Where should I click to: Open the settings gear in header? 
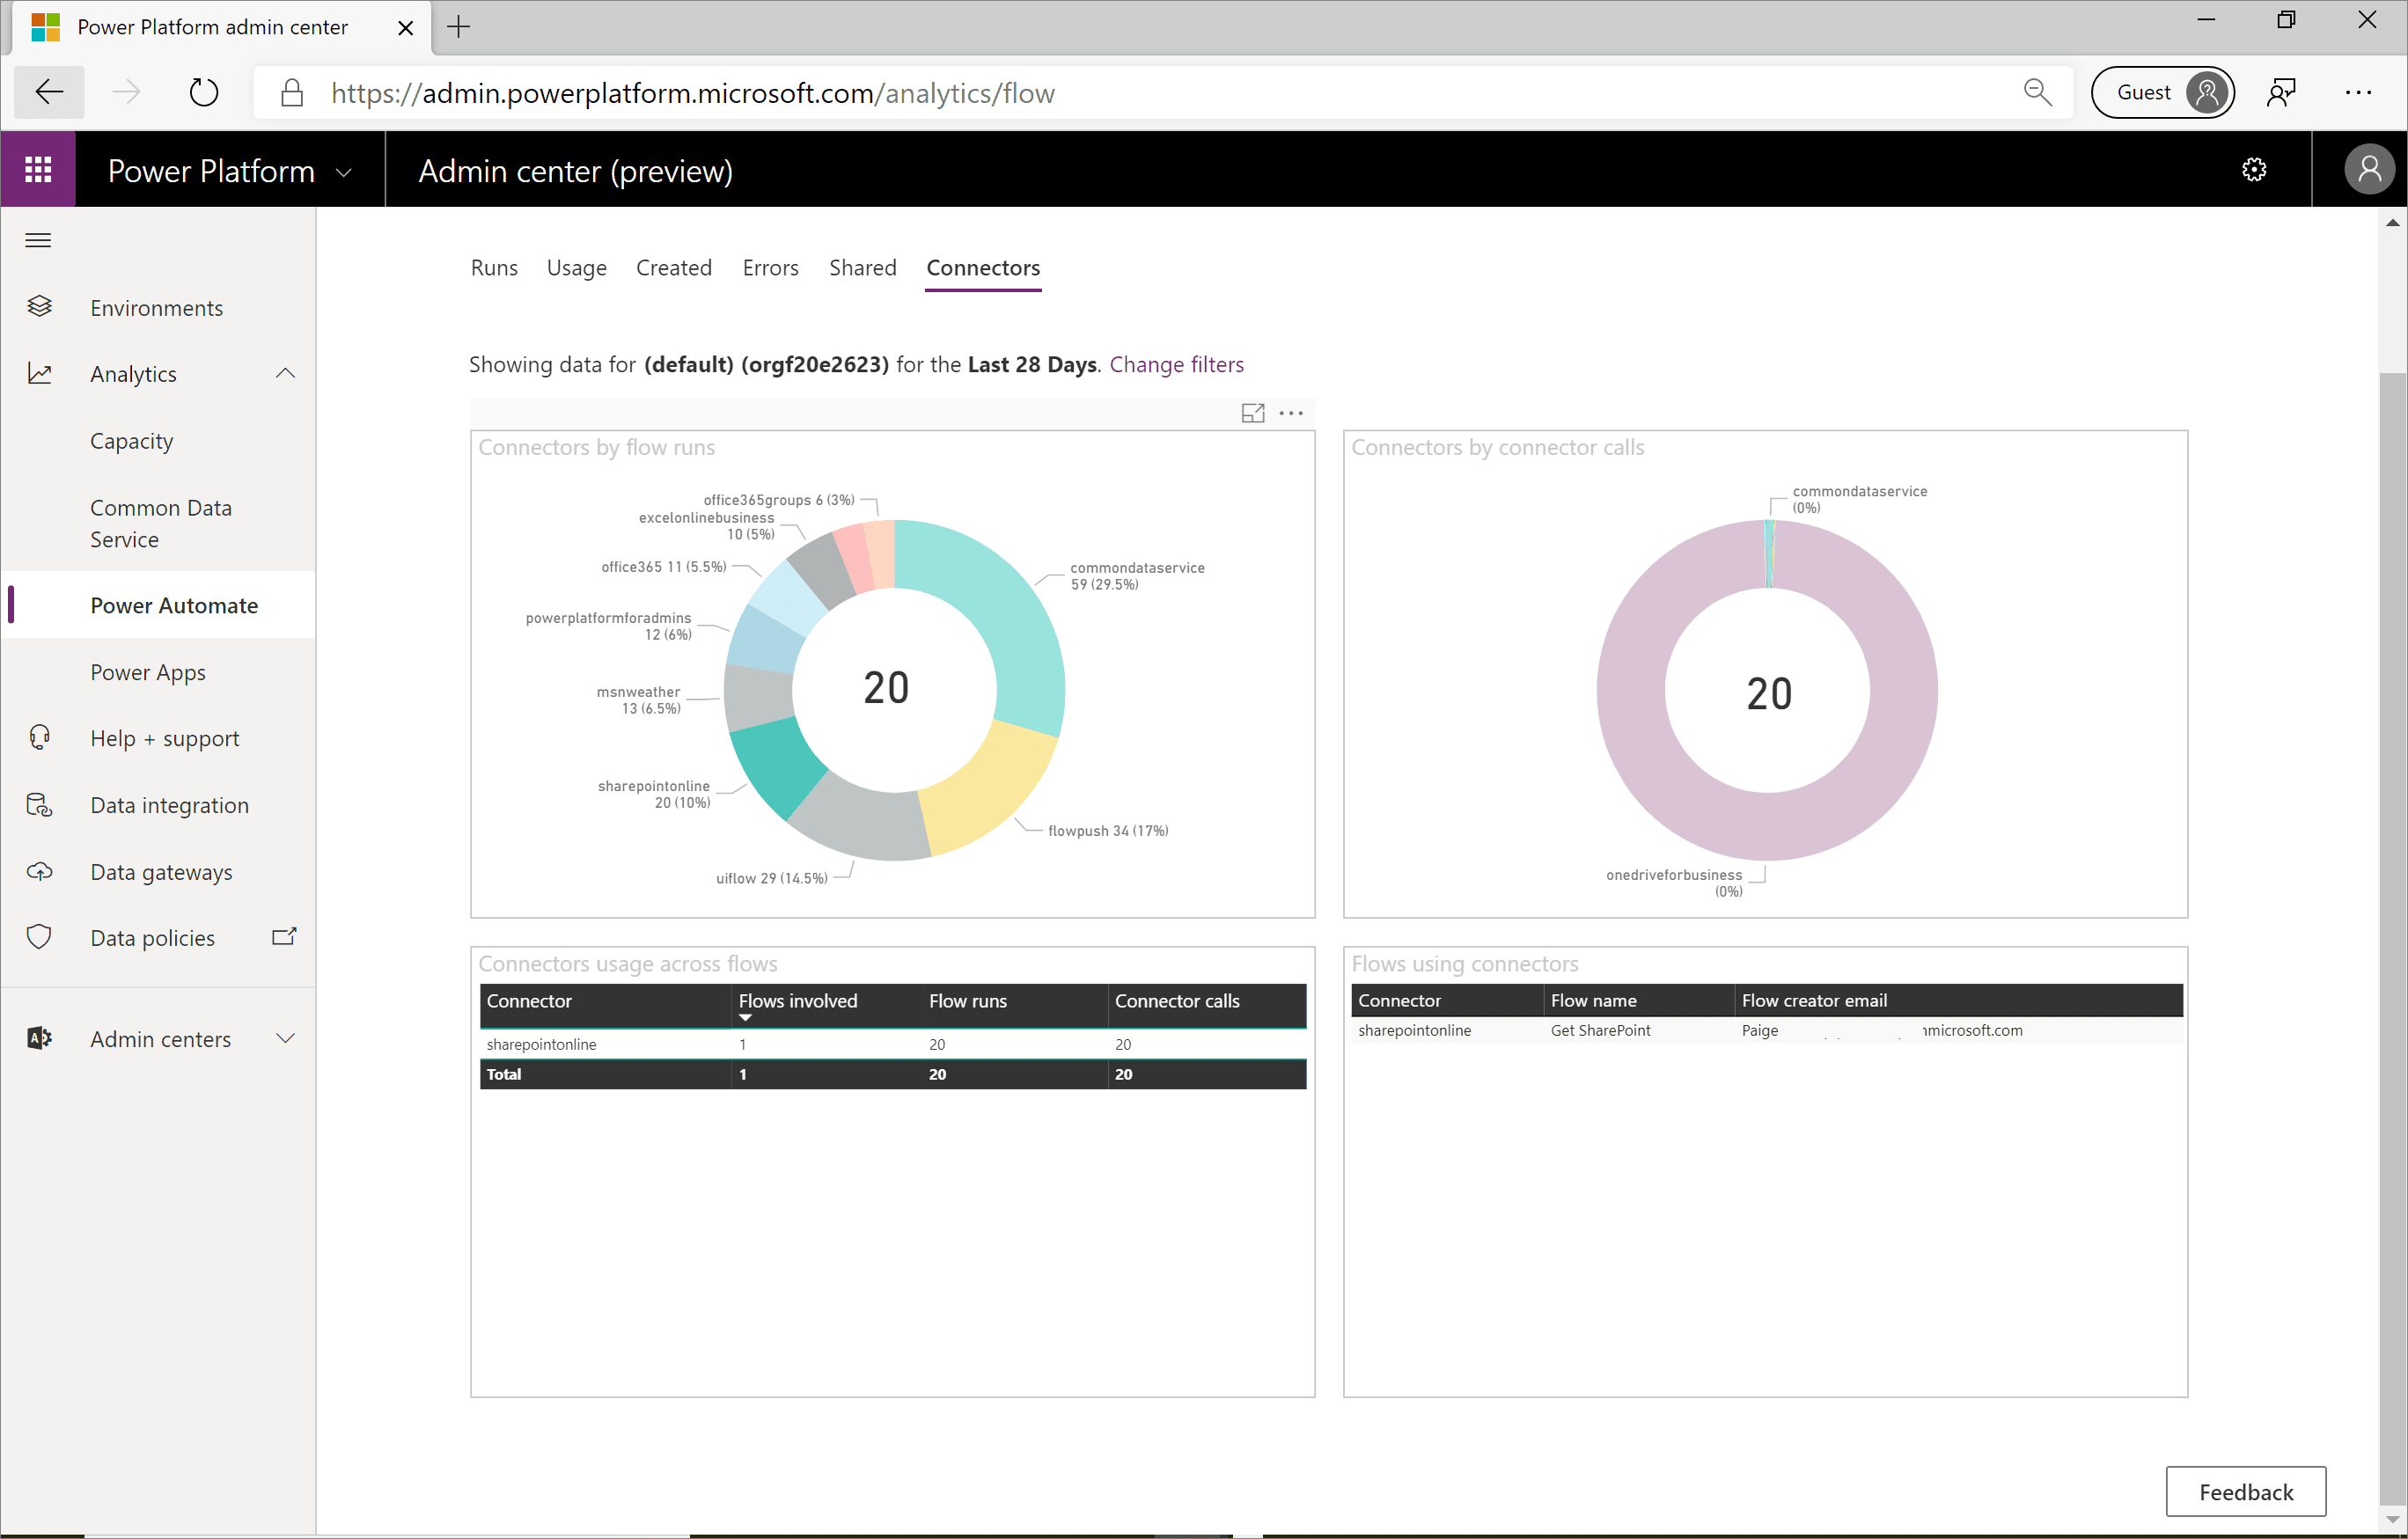pyautogui.click(x=2253, y=170)
